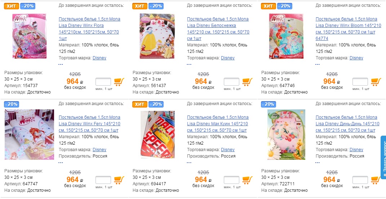Expand details dots under Winx Flora description
Screen dimensions: 386x199
coord(61,64)
